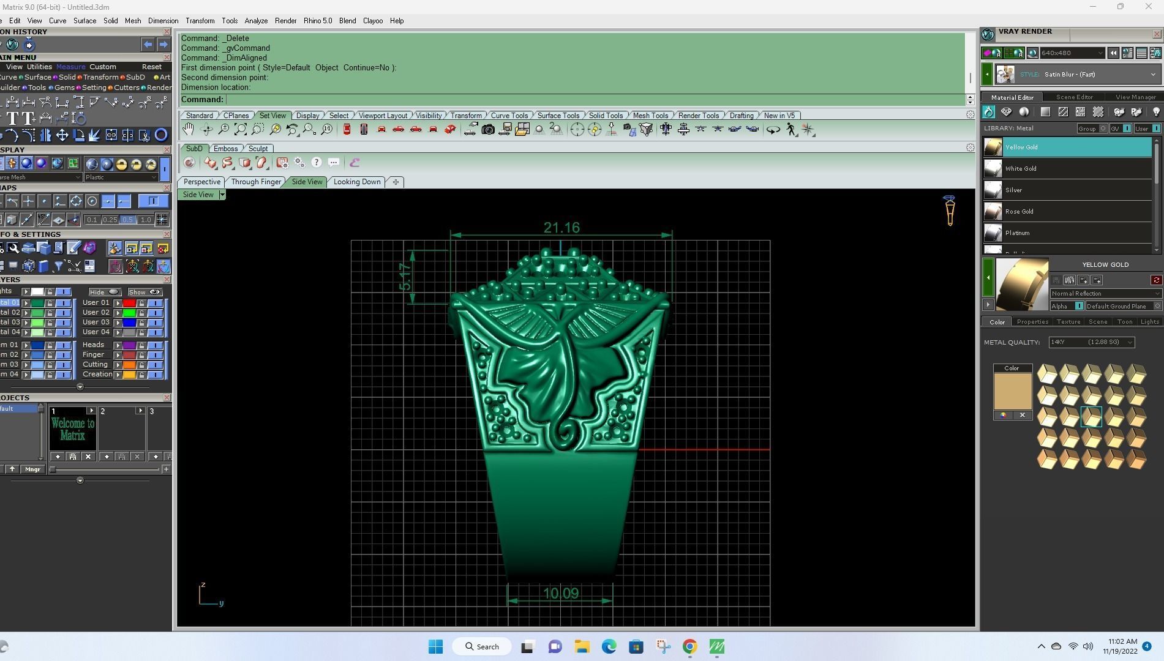Screen dimensions: 1164x661
Task: Click the forward arrow in History panel
Action: pos(163,45)
